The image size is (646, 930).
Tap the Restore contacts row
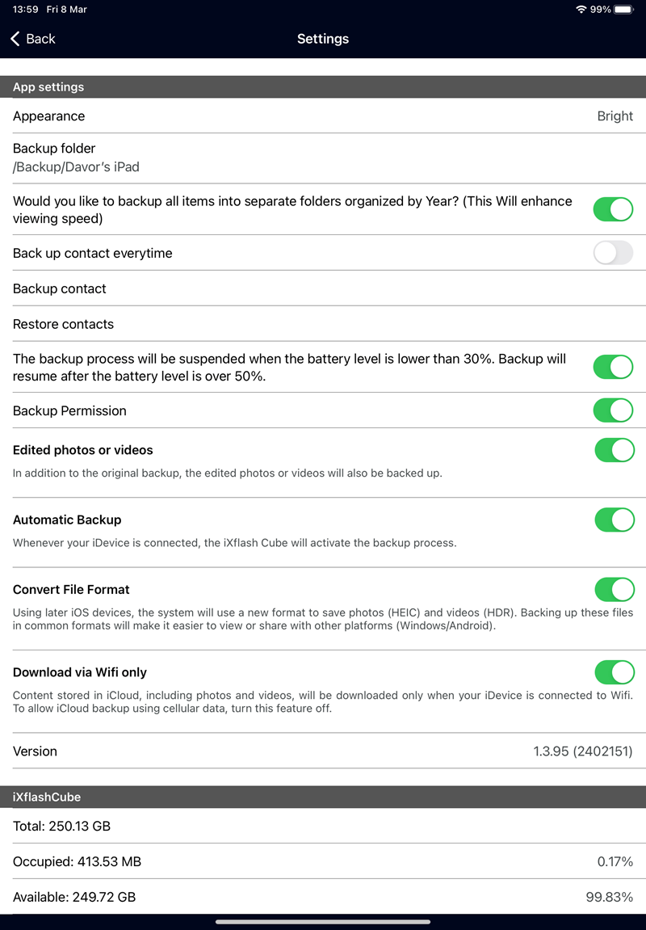coord(323,324)
